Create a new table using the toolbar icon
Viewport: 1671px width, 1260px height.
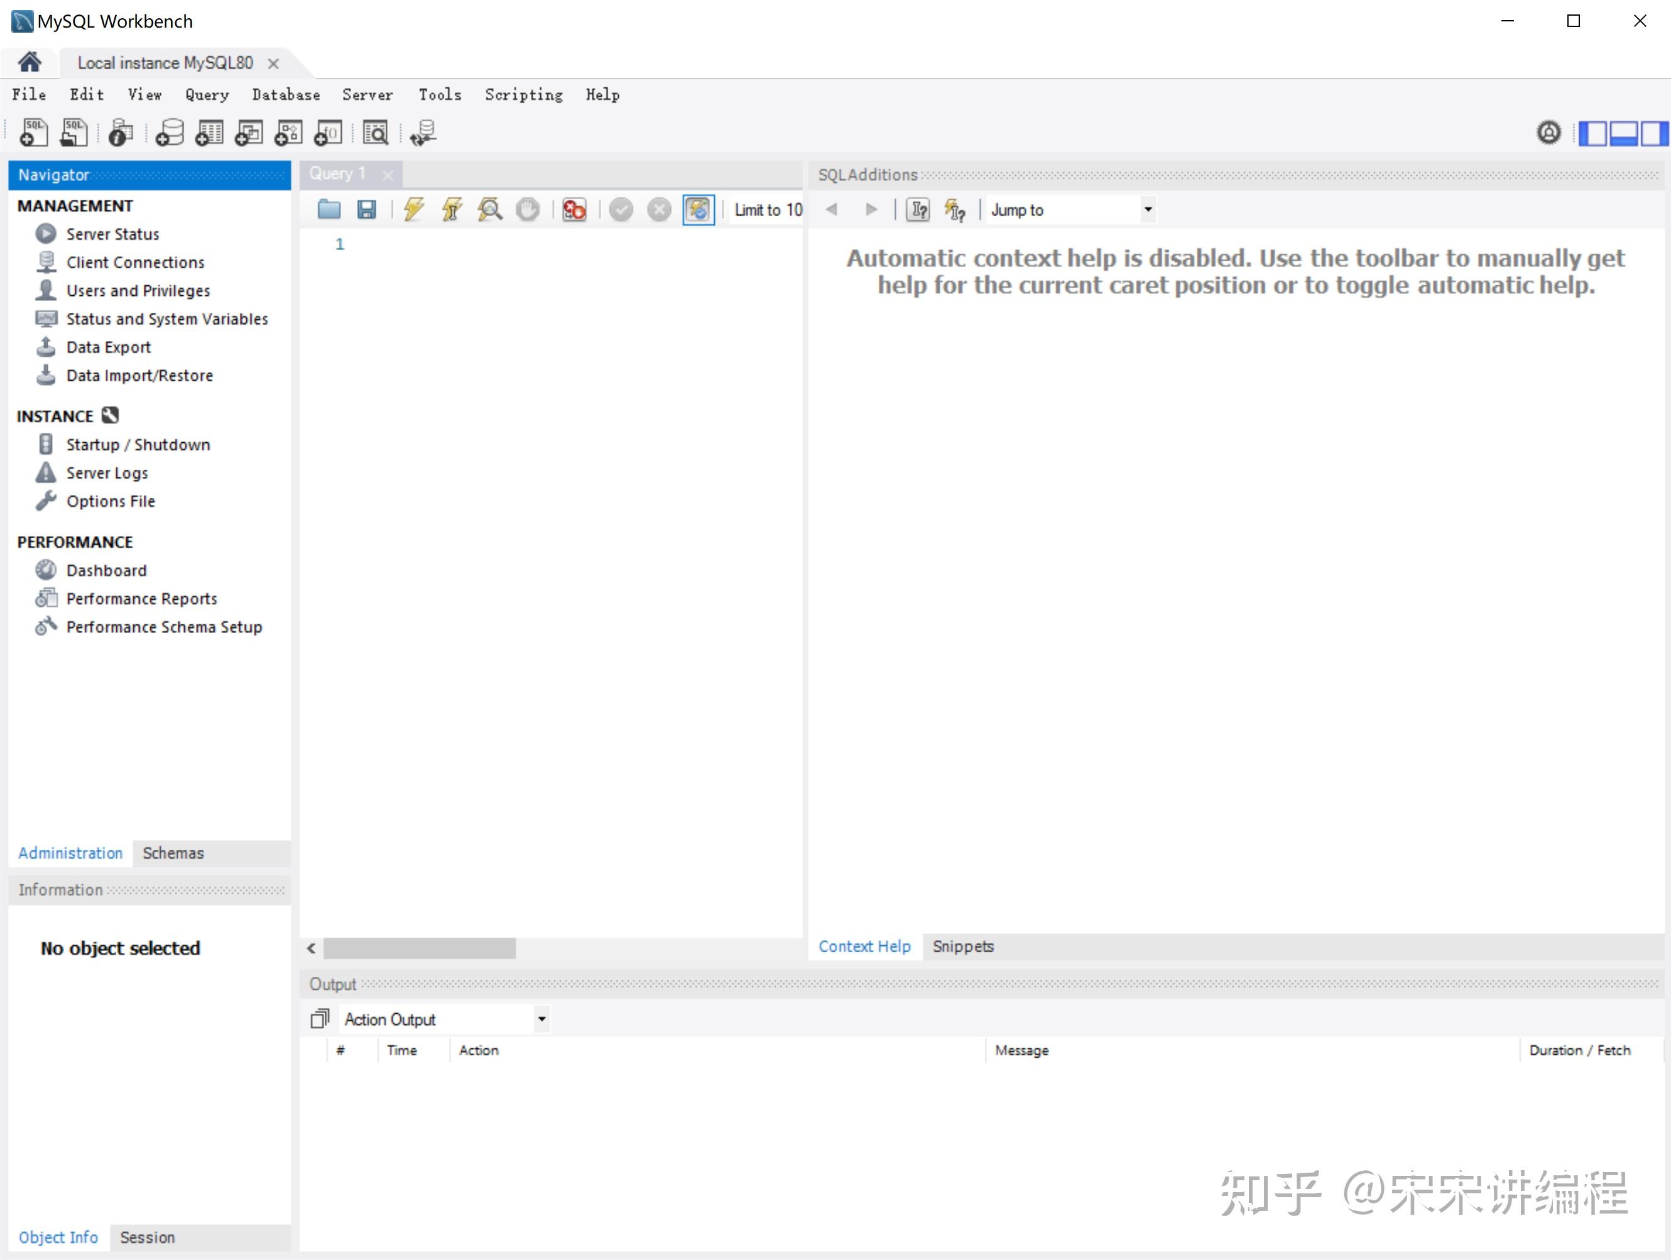(x=209, y=132)
